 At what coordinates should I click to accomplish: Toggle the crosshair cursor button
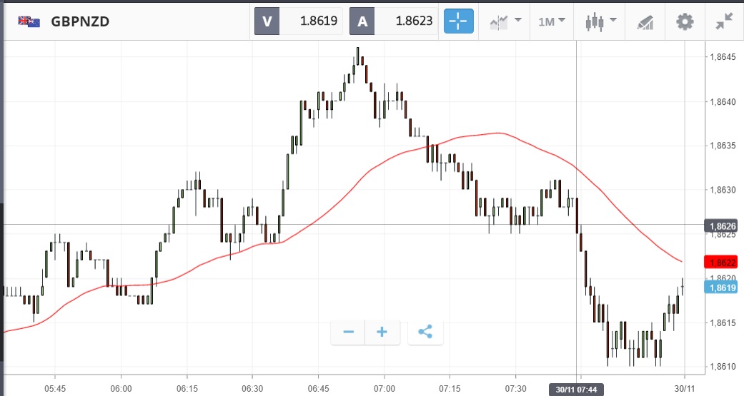pos(459,21)
